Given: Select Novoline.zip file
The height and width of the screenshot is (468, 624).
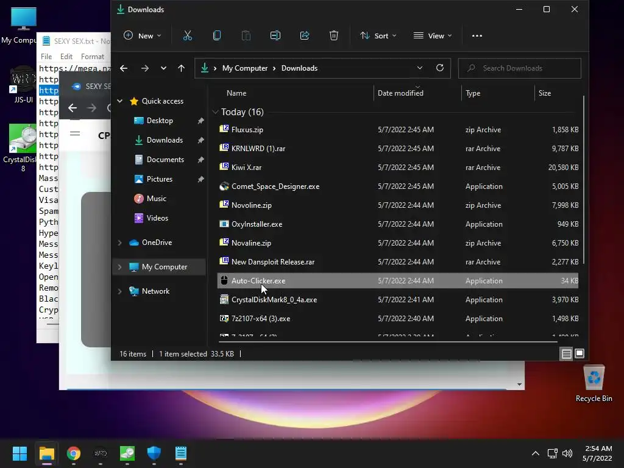Looking at the screenshot, I should click(397, 205).
